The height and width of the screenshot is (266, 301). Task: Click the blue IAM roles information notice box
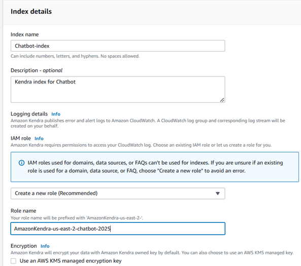click(x=155, y=167)
